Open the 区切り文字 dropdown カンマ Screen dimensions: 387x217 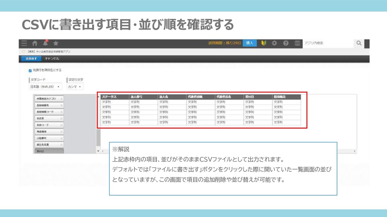click(75, 87)
